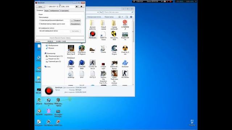Select the µTorrent desktop shortcut

click(x=39, y=101)
